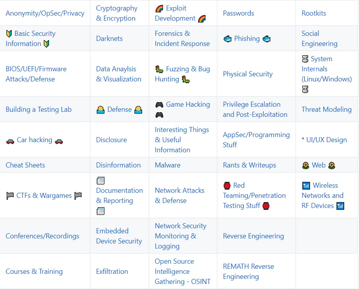This screenshot has height=289, width=359.
Task: Click the beginner badge emoji before Basic Security
Action: [x=9, y=33]
